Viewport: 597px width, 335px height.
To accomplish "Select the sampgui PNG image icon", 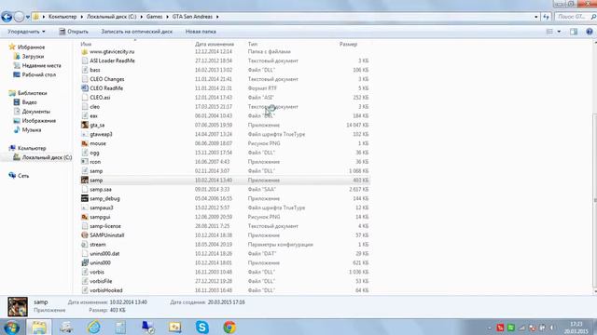I will [85, 217].
